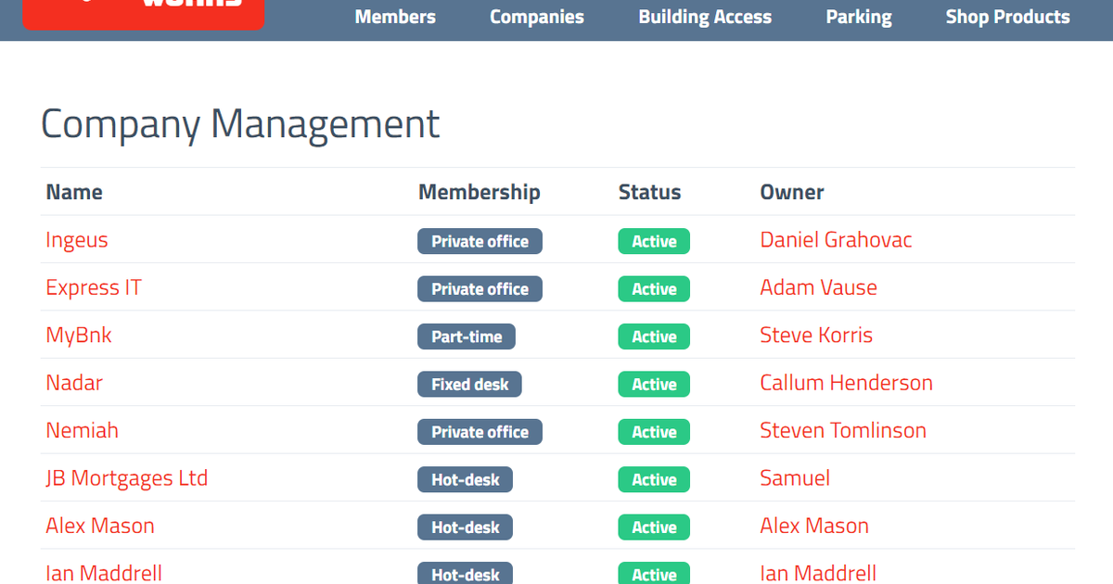Screen dimensions: 1113x584
Task: Open owner Steven Tomlinson's profile
Action: coord(843,430)
